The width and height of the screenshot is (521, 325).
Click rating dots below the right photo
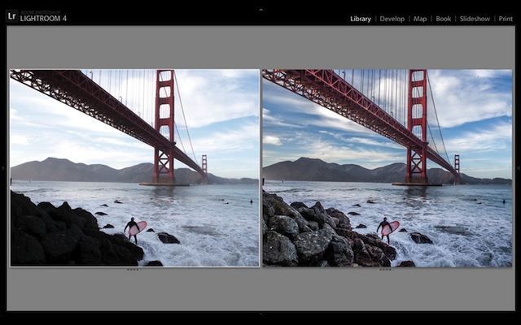click(x=385, y=270)
